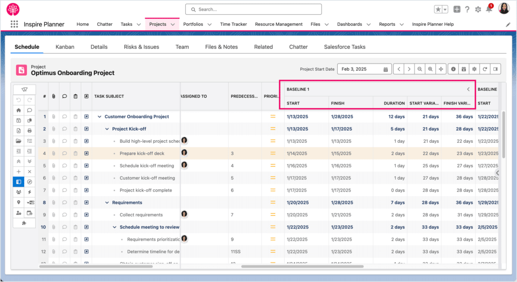Click the collapse all double-chevron up icon
Image resolution: width=517 pixels, height=282 pixels.
pyautogui.click(x=19, y=161)
